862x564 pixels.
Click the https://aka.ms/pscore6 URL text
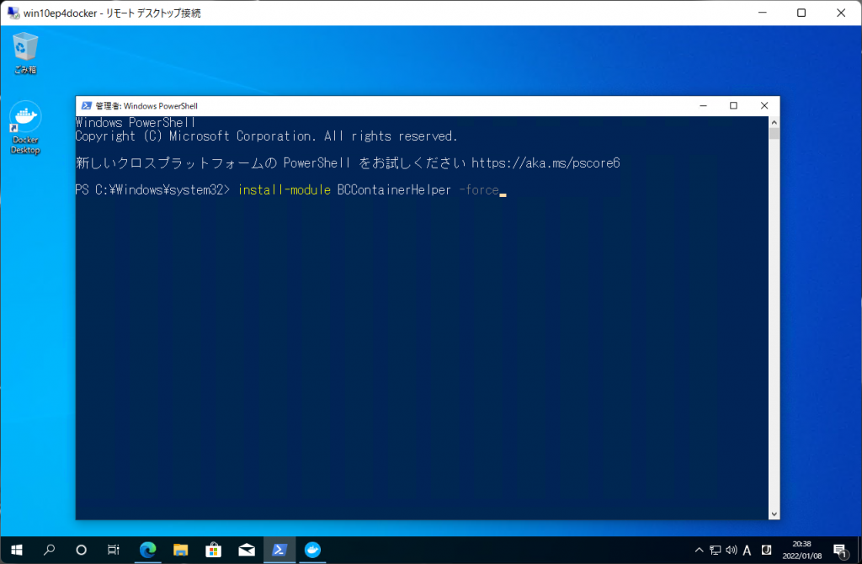(545, 162)
